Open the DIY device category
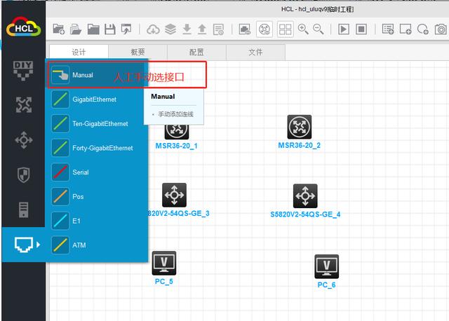This screenshot has width=449, height=321. pyautogui.click(x=23, y=70)
